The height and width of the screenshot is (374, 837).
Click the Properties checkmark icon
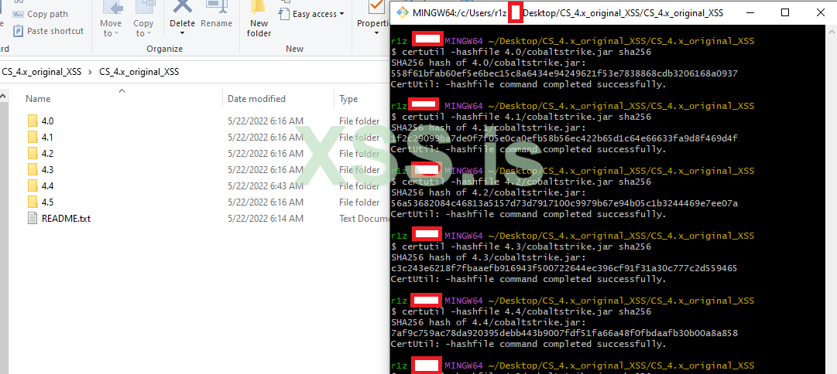click(x=376, y=8)
